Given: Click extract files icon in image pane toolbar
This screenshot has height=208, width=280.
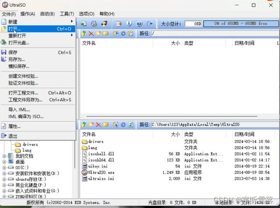Looking at the screenshot, I should point(116,34).
